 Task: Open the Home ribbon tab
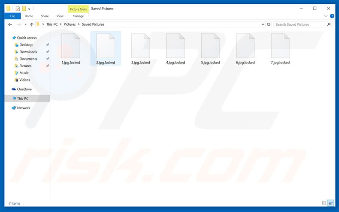(29, 16)
